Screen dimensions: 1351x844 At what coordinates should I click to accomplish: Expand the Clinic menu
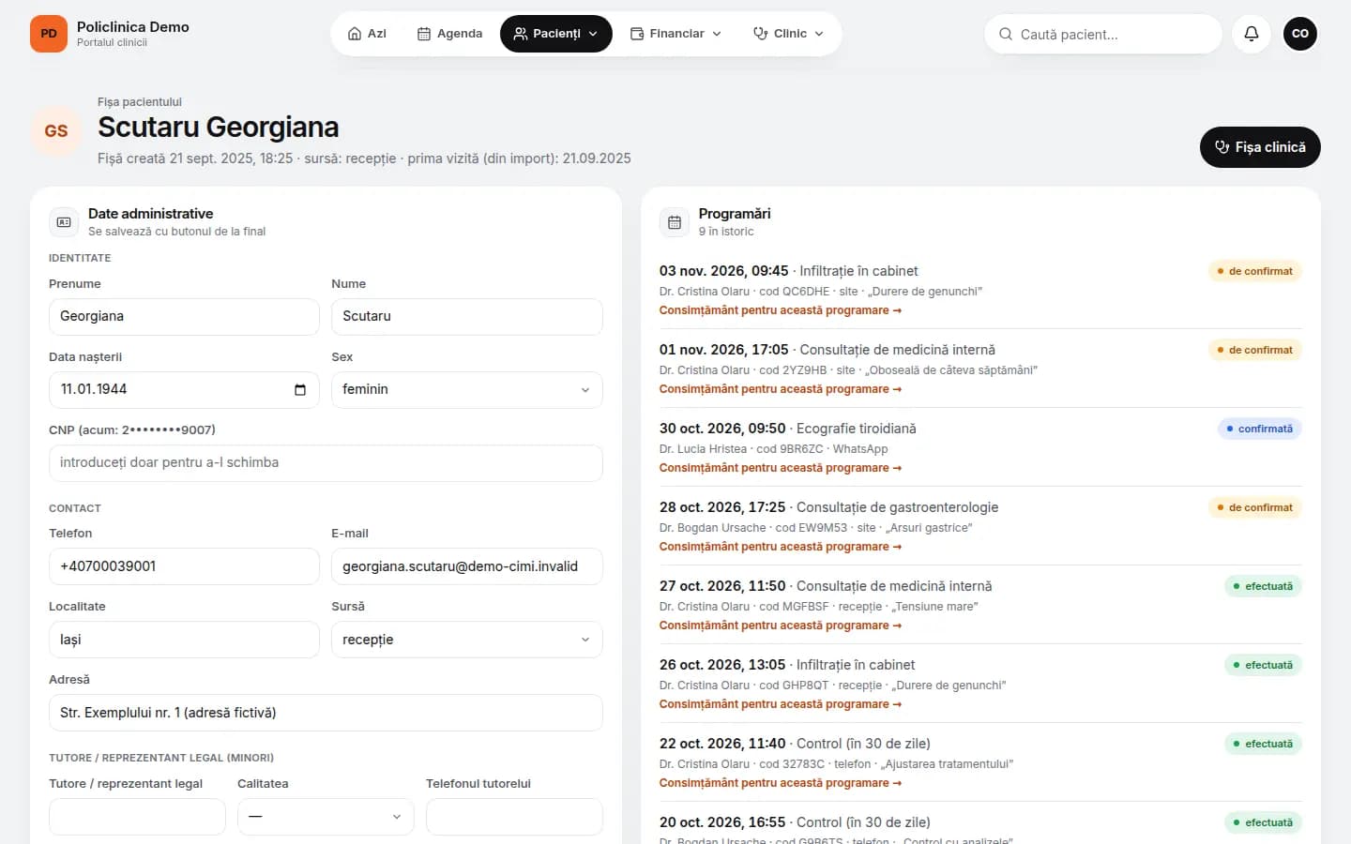coord(788,34)
